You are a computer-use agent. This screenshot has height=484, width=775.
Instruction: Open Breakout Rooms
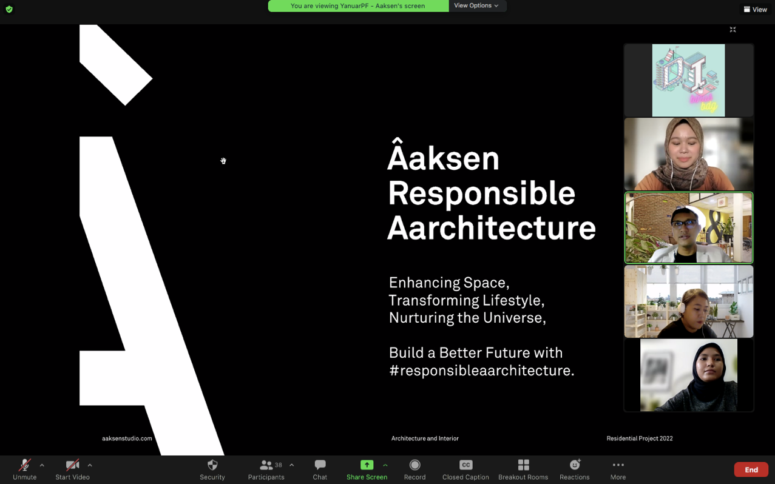click(523, 465)
